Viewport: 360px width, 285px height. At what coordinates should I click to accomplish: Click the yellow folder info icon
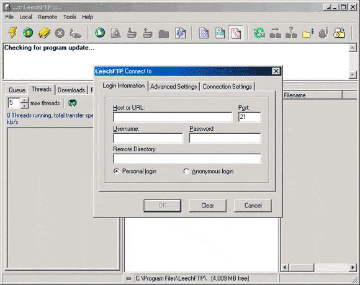coord(308,33)
